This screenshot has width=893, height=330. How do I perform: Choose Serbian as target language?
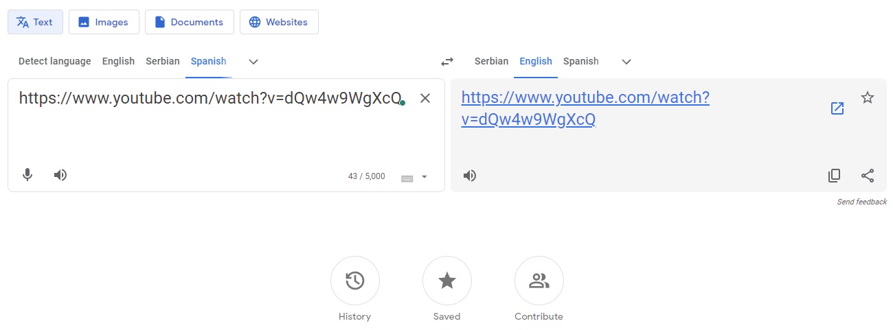tap(491, 61)
